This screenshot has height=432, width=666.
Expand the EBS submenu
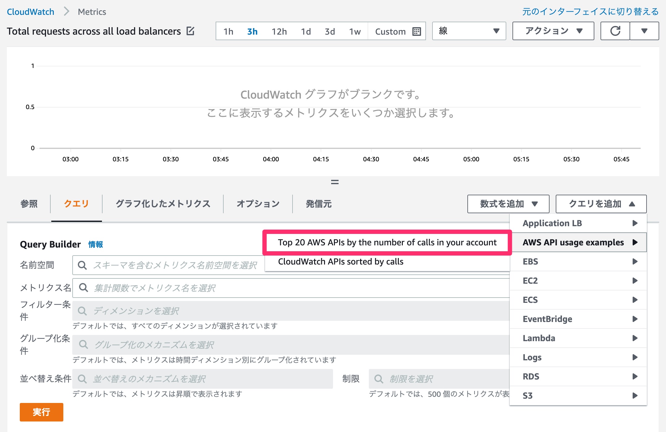click(578, 261)
